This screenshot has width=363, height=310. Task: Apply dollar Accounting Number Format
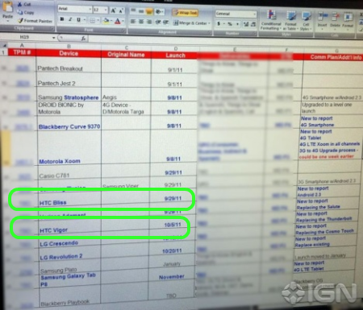tap(219, 23)
